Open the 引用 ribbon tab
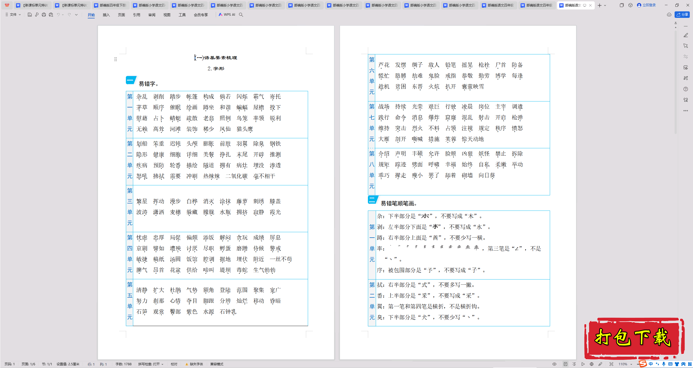The height and width of the screenshot is (368, 693). (137, 15)
